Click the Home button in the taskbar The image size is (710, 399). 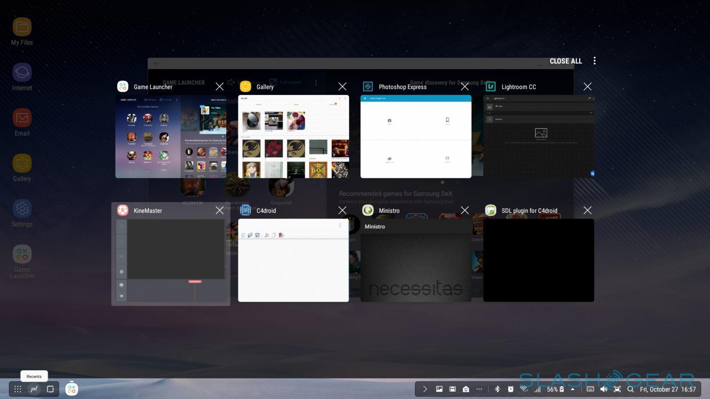coord(50,389)
